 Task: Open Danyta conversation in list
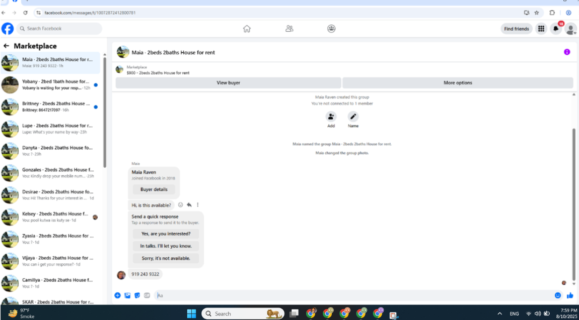(x=50, y=151)
